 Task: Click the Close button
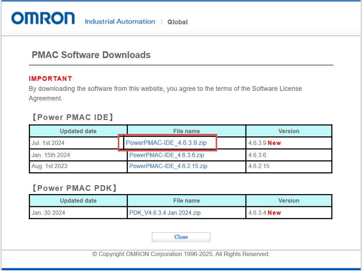click(x=181, y=237)
